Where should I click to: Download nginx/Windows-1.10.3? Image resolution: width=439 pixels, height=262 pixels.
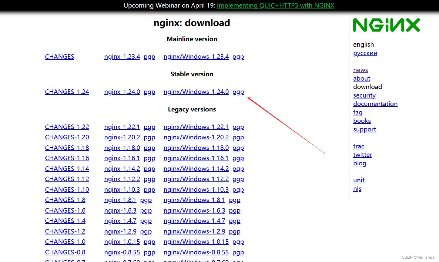[x=196, y=190]
